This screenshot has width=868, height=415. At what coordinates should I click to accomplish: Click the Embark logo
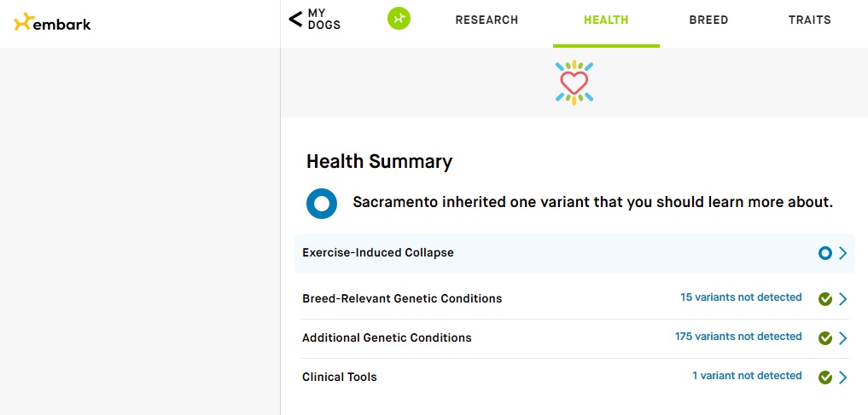point(52,23)
